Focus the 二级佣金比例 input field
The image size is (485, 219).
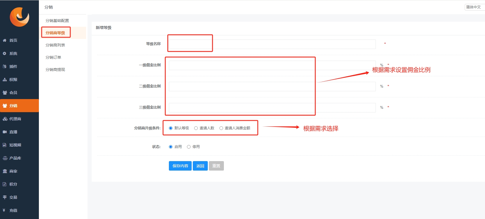(x=272, y=87)
